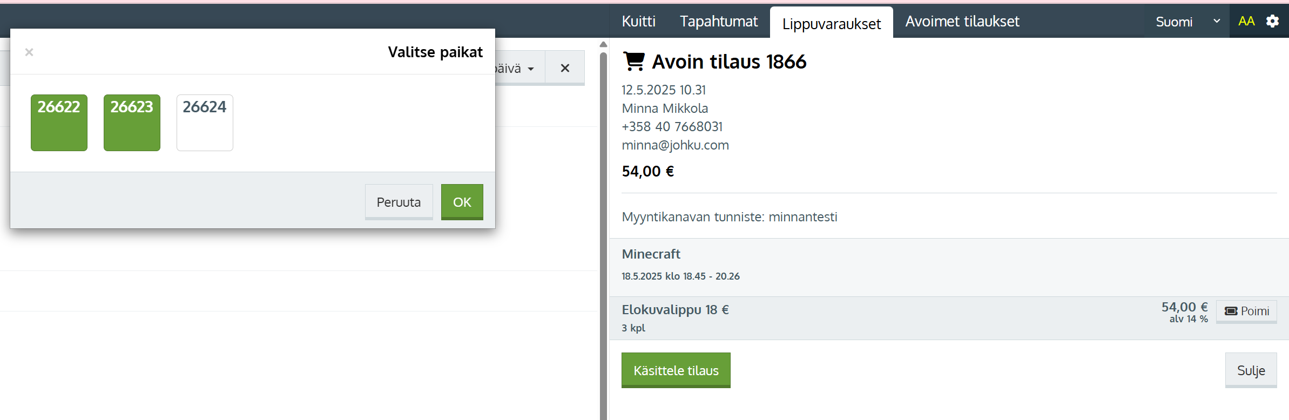Close the Valitse paikat dialog with X
The width and height of the screenshot is (1289, 420).
[29, 52]
